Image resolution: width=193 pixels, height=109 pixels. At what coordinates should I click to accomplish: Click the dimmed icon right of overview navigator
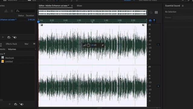coord(151,12)
